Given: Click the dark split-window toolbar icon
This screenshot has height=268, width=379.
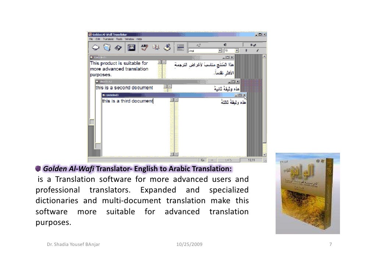Looking at the screenshot, I should [131, 47].
